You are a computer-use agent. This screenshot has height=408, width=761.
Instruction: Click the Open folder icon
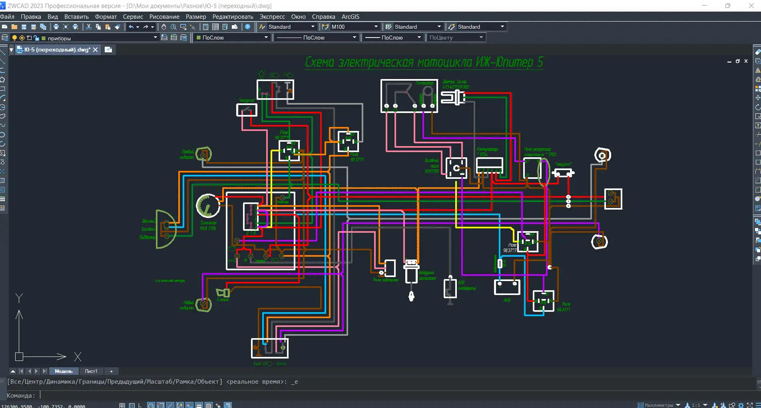click(x=14, y=27)
